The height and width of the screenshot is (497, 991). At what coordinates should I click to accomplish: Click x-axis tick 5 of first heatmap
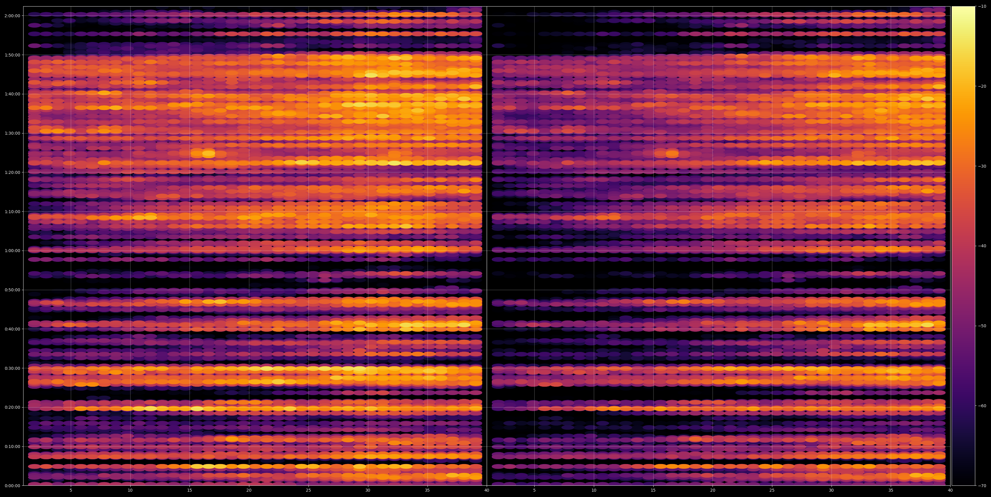tap(71, 490)
